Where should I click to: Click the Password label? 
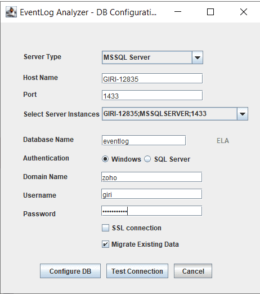[x=39, y=214]
